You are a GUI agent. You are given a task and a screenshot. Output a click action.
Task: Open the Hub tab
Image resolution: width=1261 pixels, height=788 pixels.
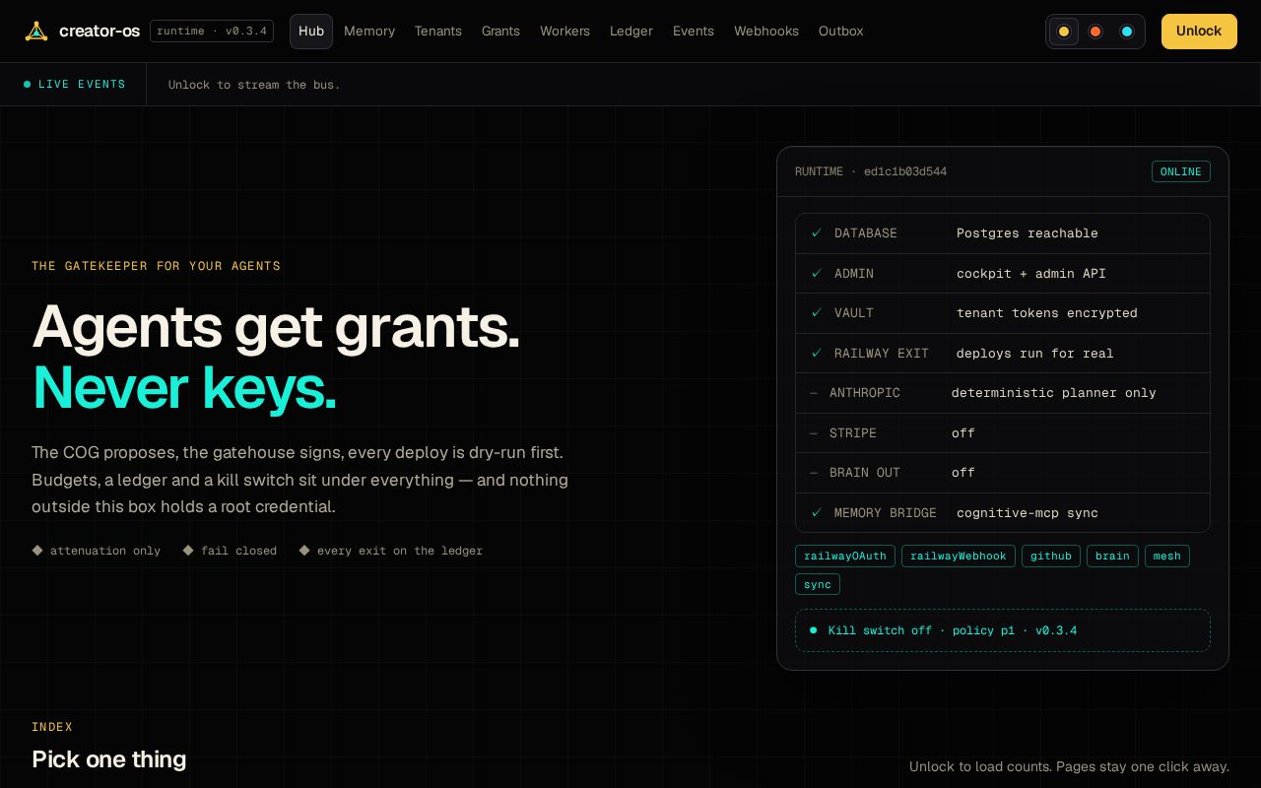coord(311,32)
